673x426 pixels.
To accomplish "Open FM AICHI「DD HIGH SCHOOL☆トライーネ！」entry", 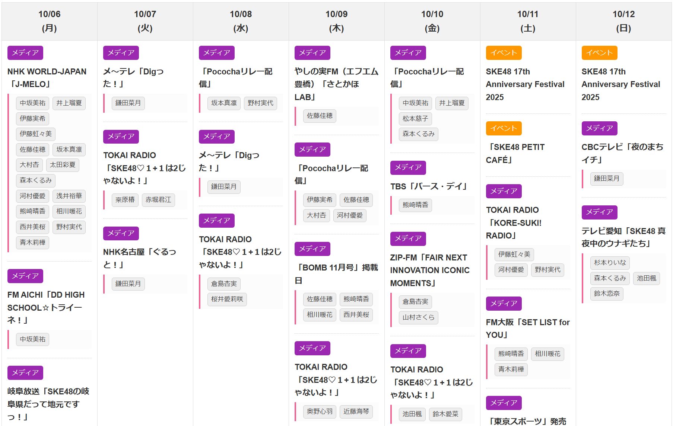I will 46,307.
